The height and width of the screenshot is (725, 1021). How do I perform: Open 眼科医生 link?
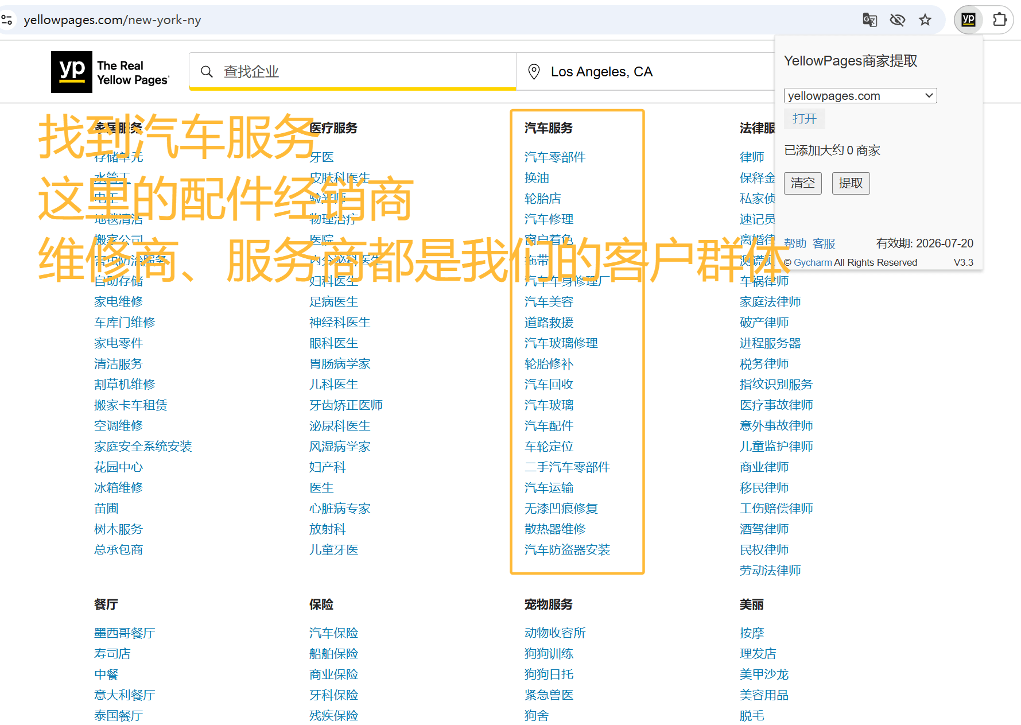334,343
